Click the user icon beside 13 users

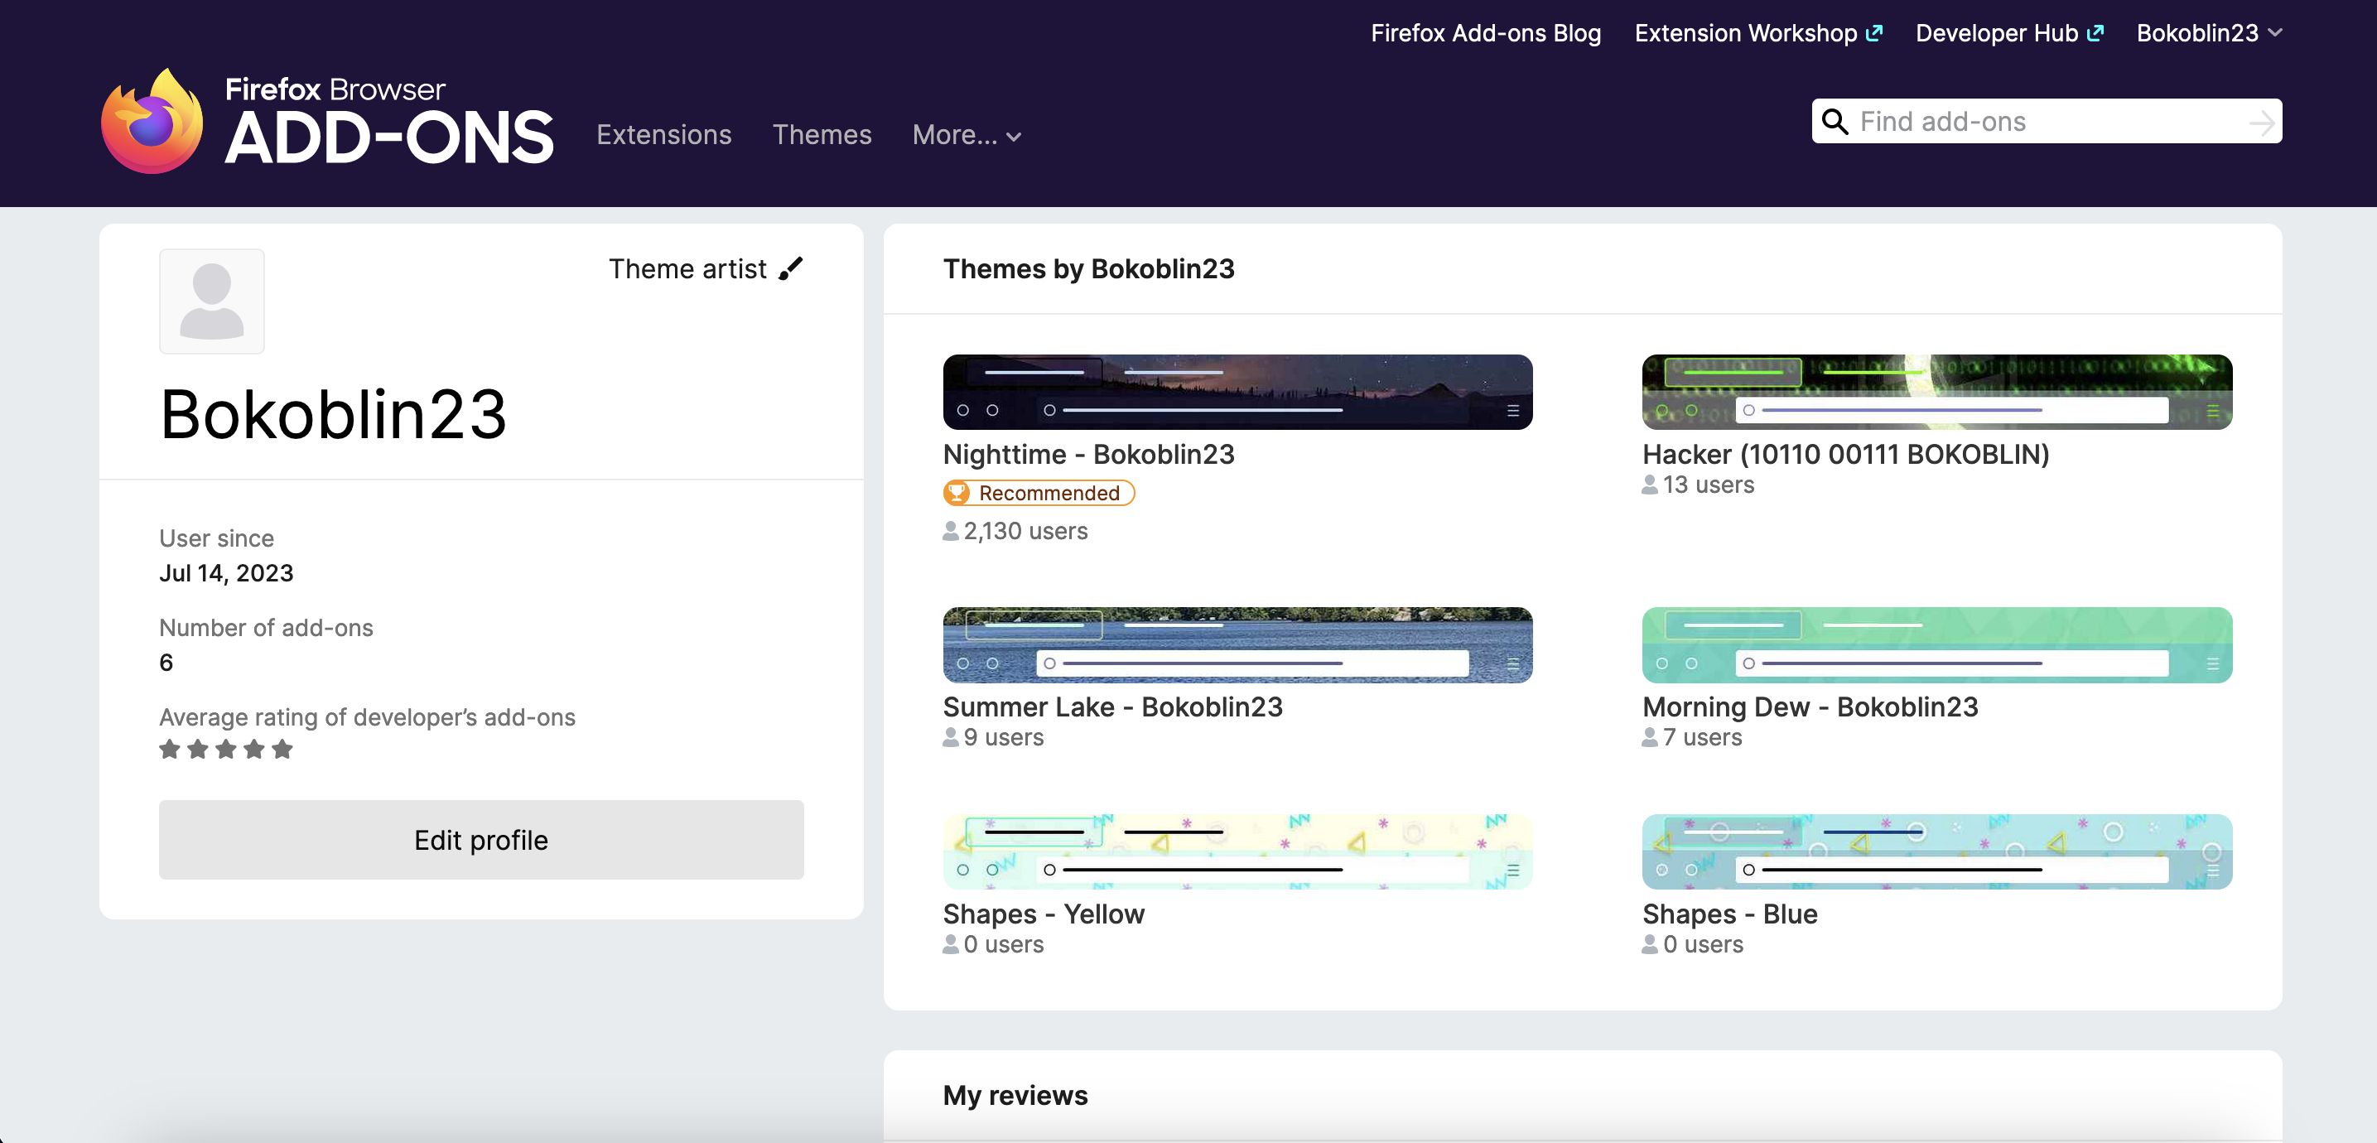click(1650, 485)
